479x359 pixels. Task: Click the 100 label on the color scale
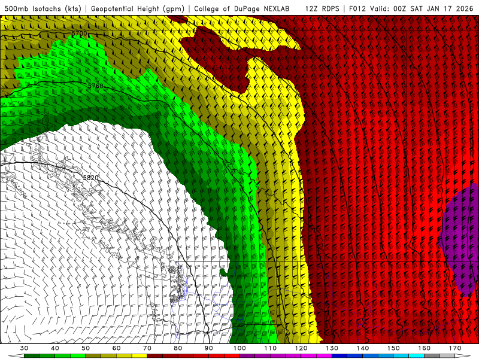[240, 348]
